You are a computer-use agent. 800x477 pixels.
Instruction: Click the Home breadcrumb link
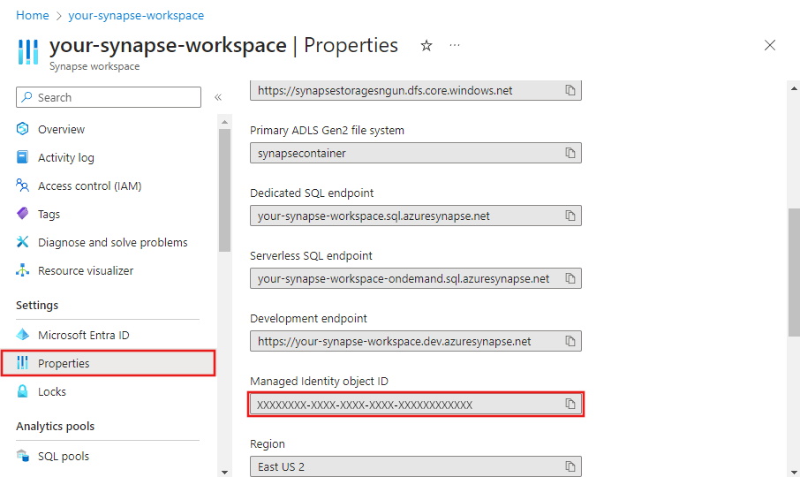click(33, 16)
